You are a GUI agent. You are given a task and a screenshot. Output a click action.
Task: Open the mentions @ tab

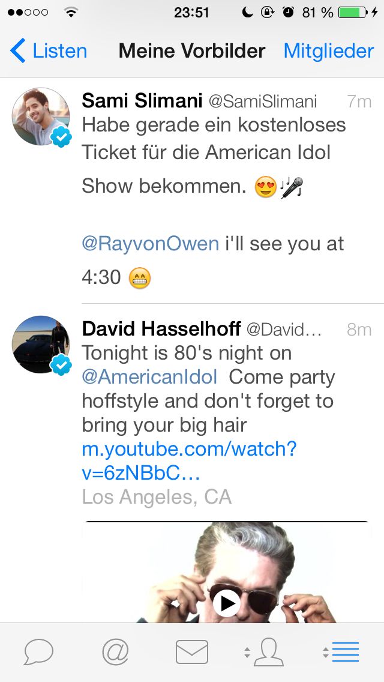(x=115, y=651)
